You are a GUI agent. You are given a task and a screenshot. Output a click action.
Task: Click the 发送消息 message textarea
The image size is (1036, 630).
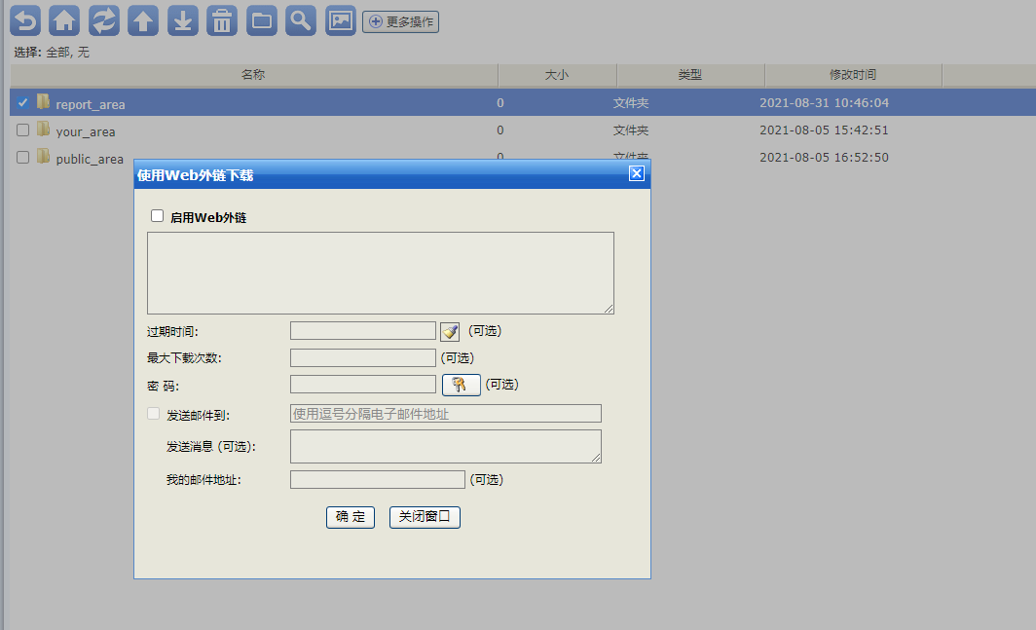click(445, 446)
